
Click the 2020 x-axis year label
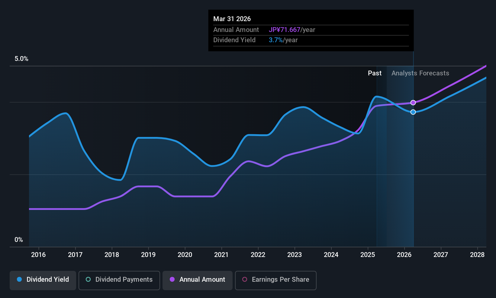(x=185, y=255)
